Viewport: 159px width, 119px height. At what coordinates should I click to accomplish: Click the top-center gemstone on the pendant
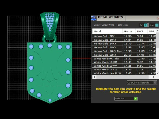point(50,45)
